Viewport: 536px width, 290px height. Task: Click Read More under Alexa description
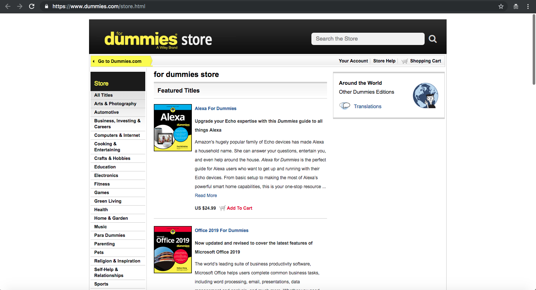click(x=206, y=196)
